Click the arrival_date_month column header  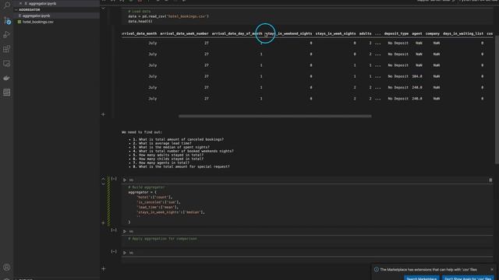pyautogui.click(x=140, y=33)
